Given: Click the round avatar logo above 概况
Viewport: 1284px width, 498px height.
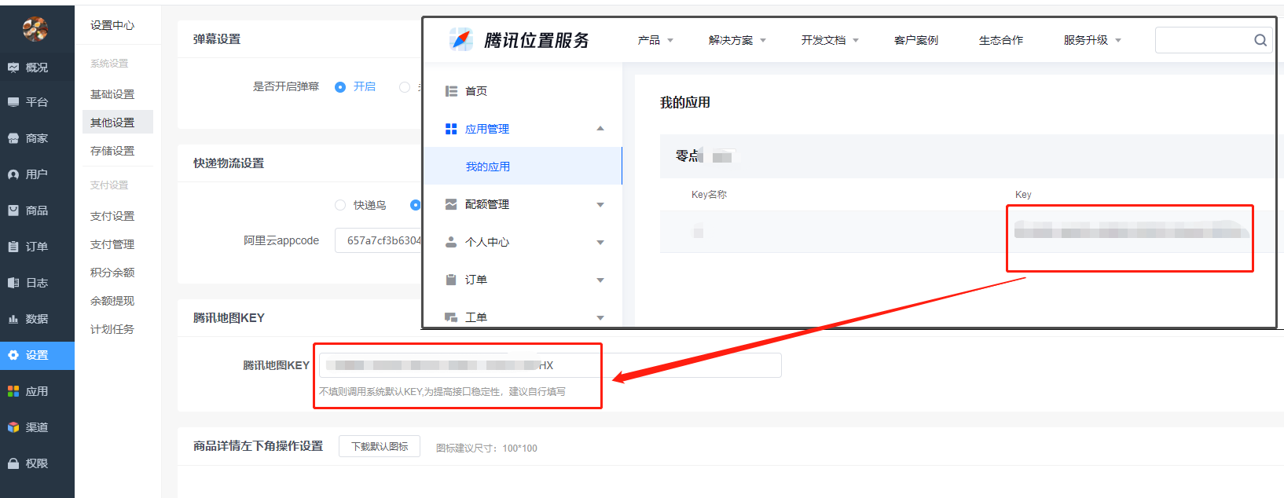Looking at the screenshot, I should tap(35, 29).
